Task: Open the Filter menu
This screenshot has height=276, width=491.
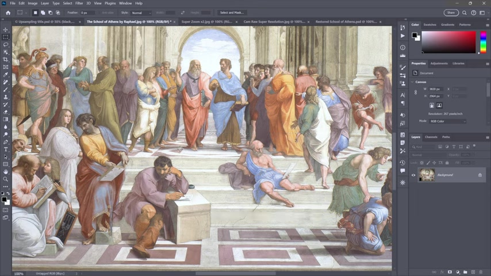Action: point(79,3)
